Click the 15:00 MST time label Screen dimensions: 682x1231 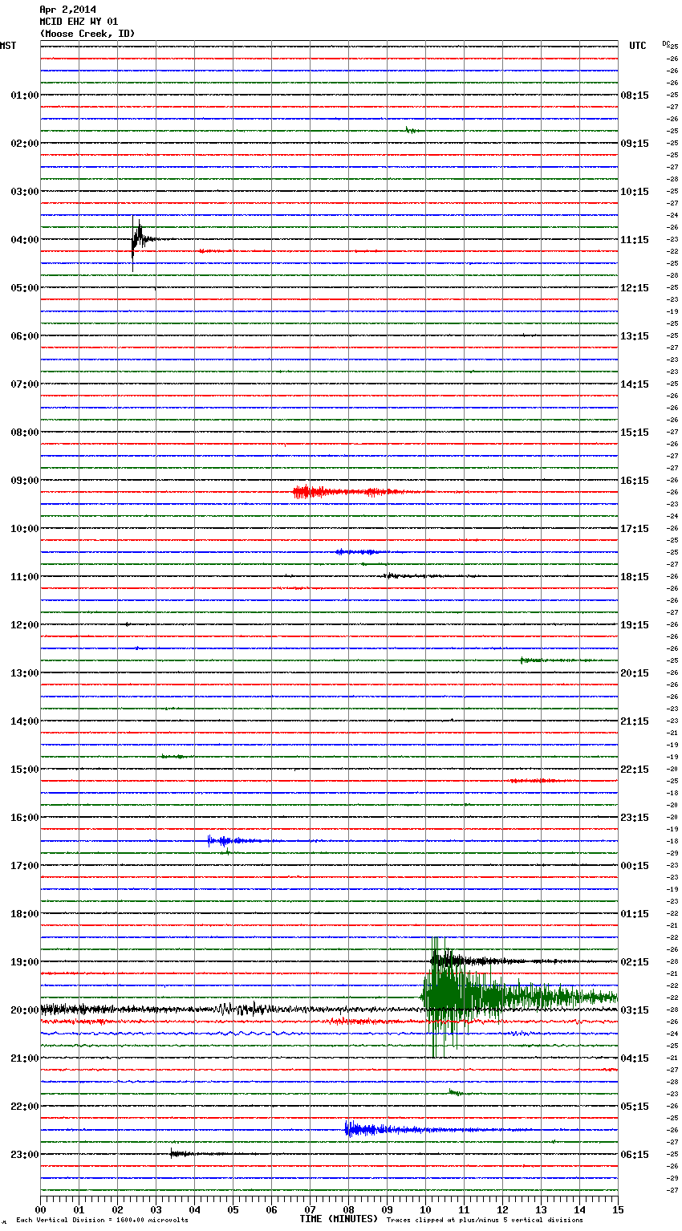pos(25,770)
